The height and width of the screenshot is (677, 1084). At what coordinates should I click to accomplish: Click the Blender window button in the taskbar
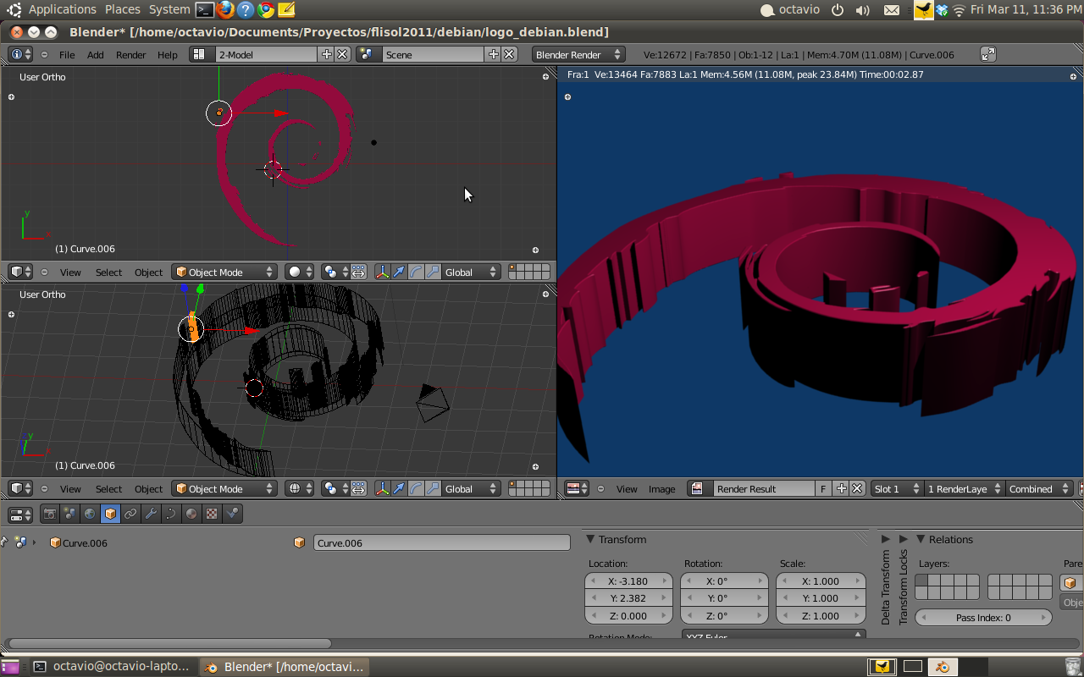pos(285,667)
